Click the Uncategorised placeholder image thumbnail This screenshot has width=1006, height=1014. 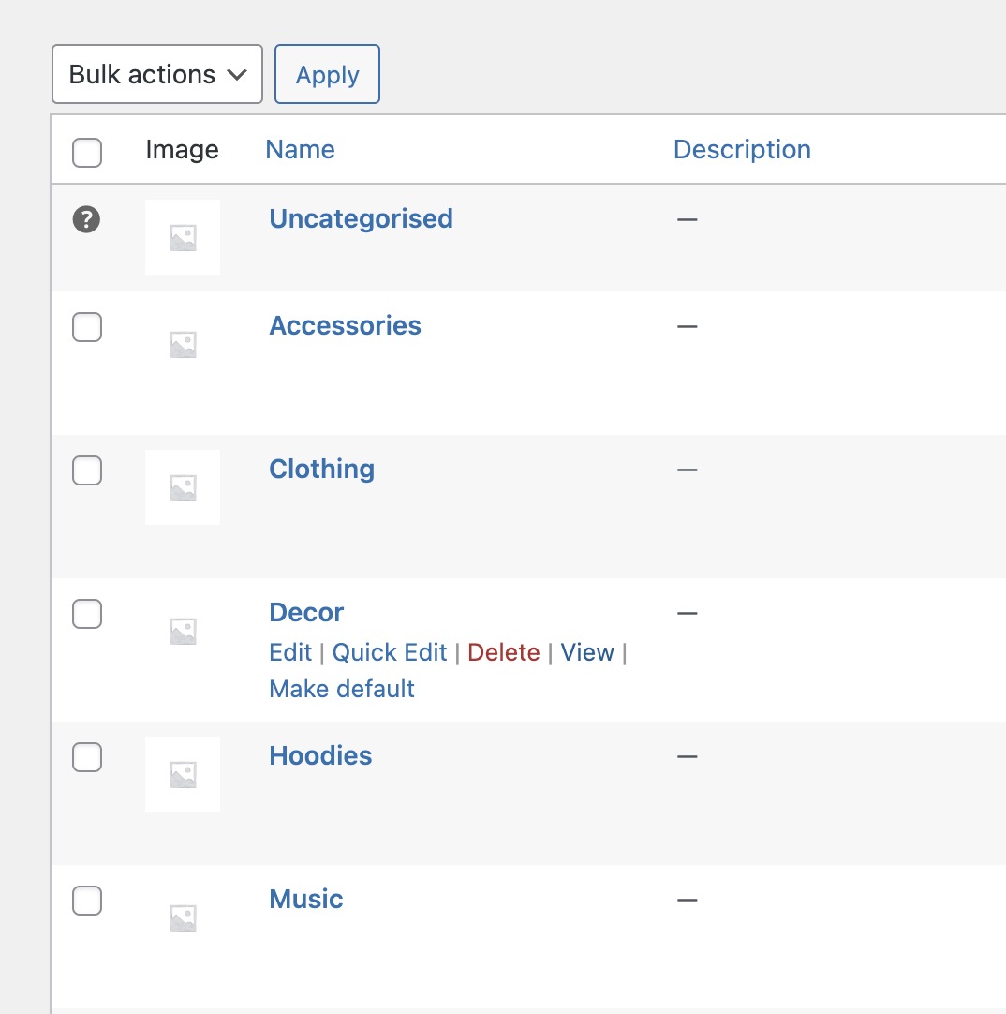pos(183,238)
